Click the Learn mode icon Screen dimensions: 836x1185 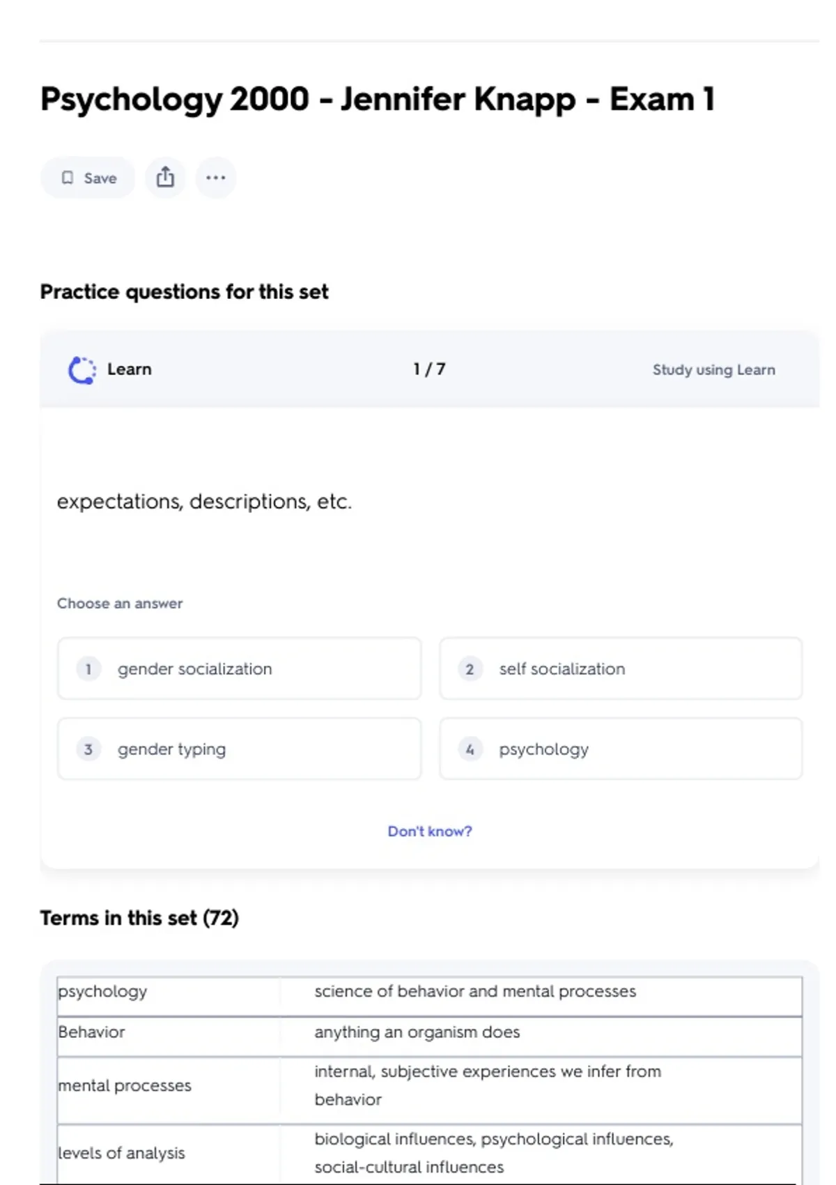pos(82,370)
